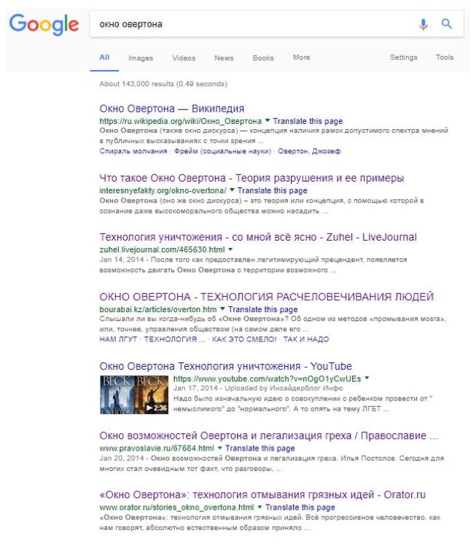This screenshot has width=471, height=544.
Task: Open the News results tab
Action: click(224, 58)
